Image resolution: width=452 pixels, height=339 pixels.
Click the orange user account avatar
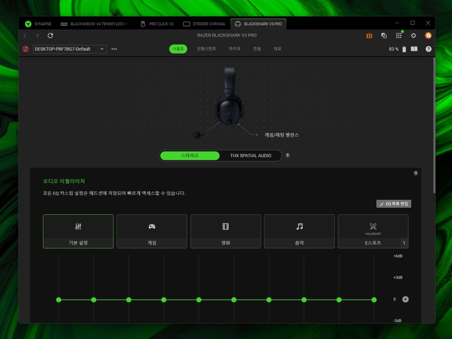(428, 35)
